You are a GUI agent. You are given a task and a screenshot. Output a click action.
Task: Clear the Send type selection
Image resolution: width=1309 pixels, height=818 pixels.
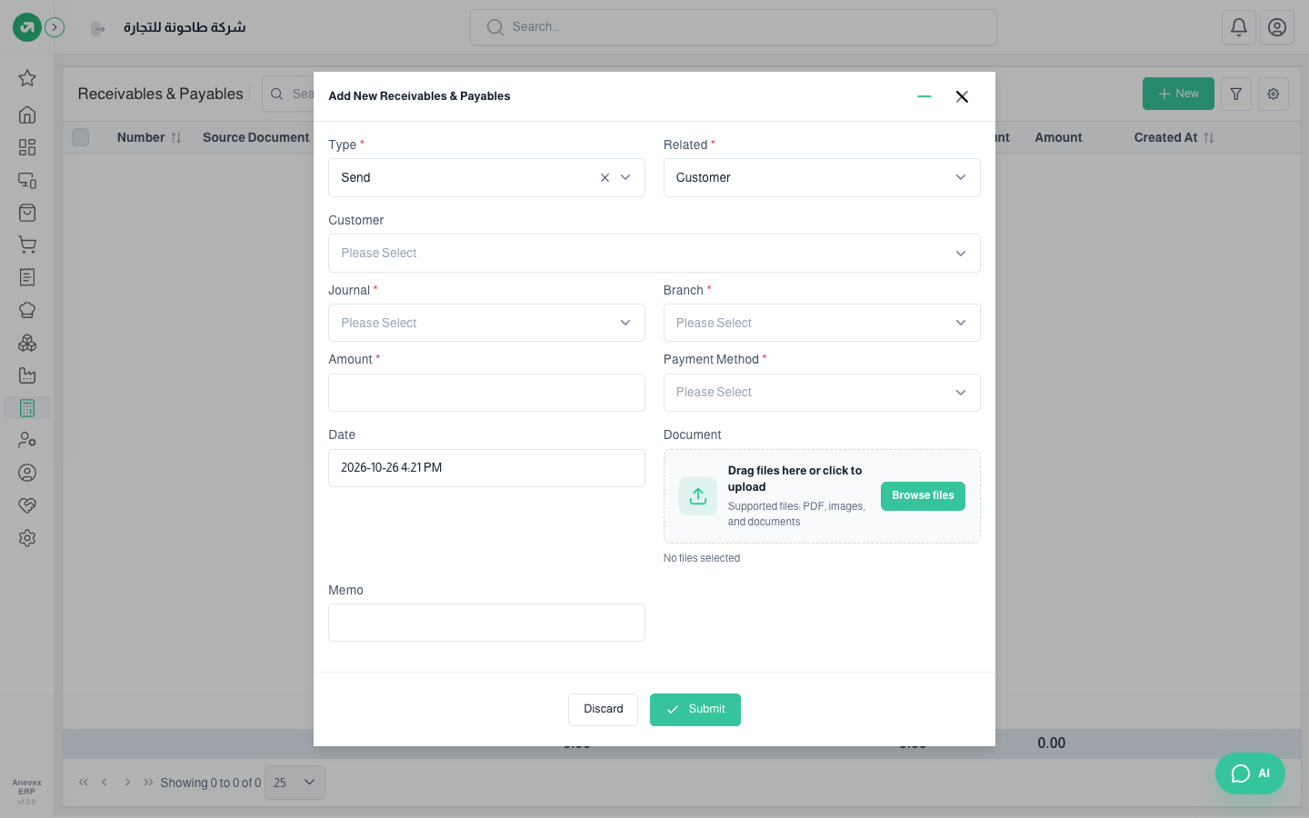pyautogui.click(x=605, y=178)
